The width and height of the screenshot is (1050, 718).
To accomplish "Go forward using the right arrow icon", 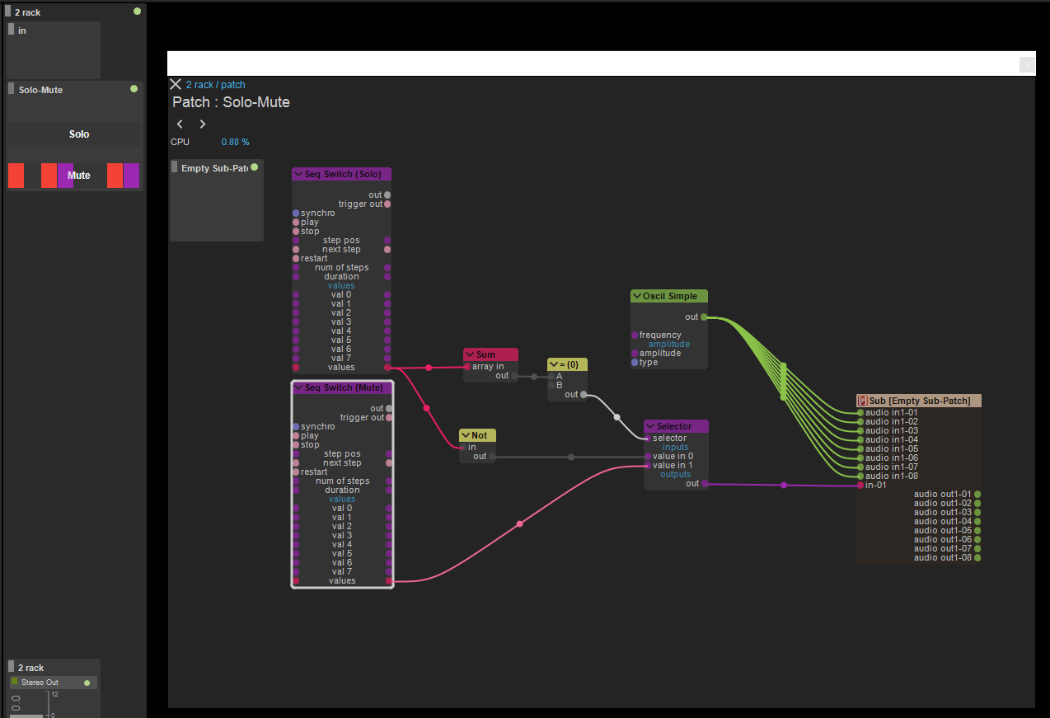I will pyautogui.click(x=203, y=124).
